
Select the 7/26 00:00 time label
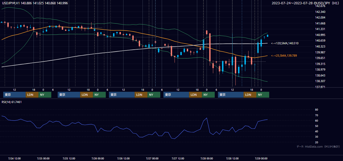click(98, 158)
